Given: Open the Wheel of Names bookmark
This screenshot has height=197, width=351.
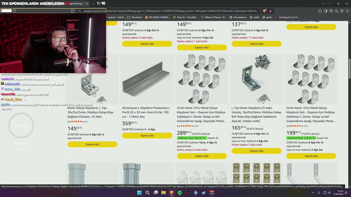Looking at the screenshot, I should click(213, 17).
